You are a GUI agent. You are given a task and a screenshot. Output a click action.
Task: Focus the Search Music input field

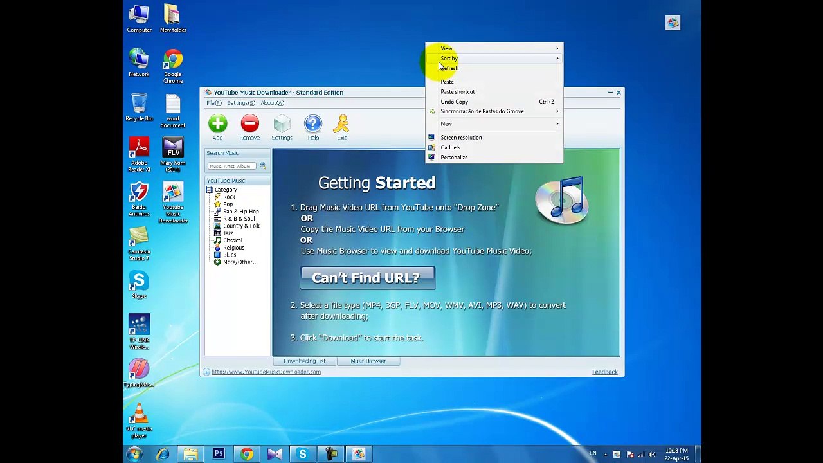pyautogui.click(x=231, y=166)
